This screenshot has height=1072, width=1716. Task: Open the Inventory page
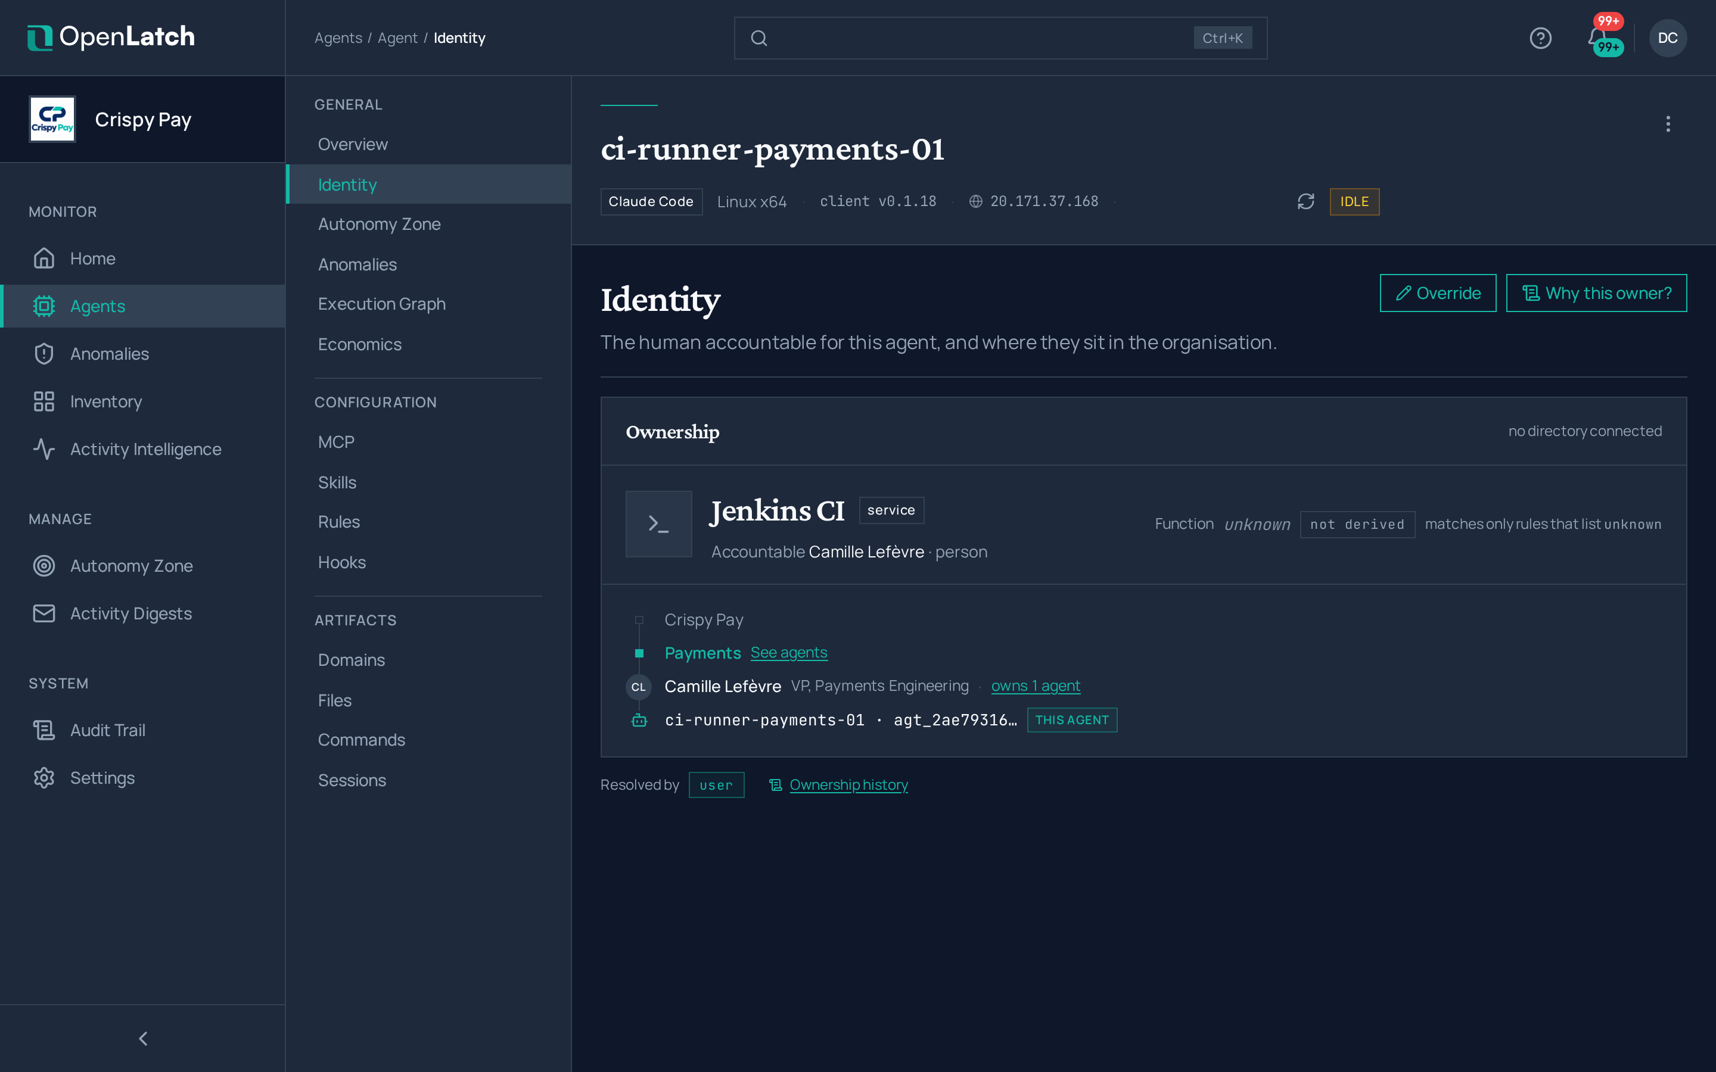[142, 401]
